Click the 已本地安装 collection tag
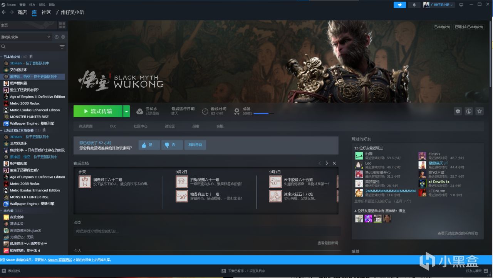493x278 pixels. 442,27
